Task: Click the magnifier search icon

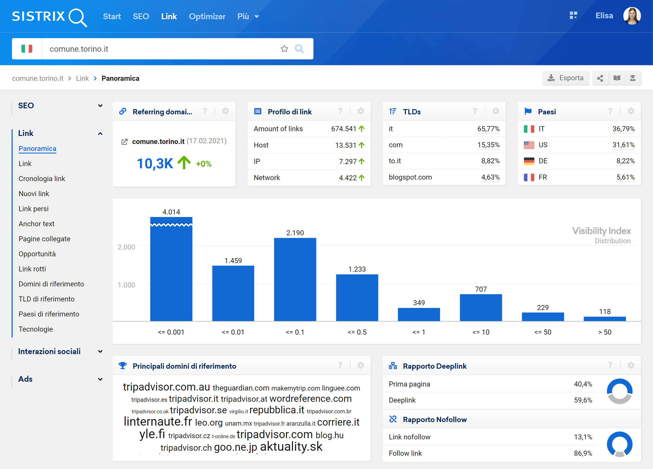Action: (x=299, y=49)
